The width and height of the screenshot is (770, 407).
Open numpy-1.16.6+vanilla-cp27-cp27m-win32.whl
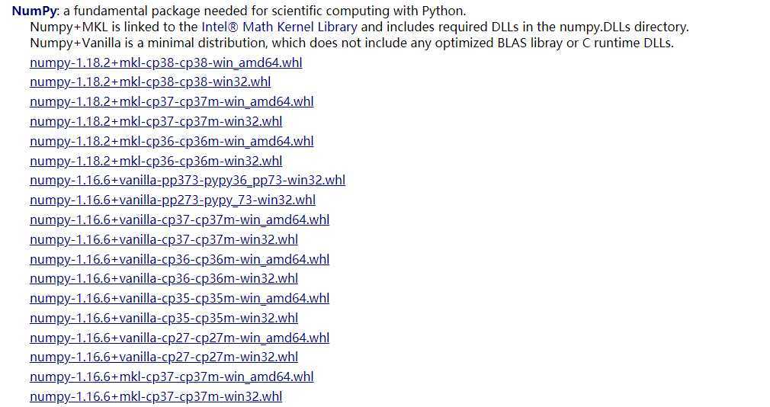[x=164, y=357]
